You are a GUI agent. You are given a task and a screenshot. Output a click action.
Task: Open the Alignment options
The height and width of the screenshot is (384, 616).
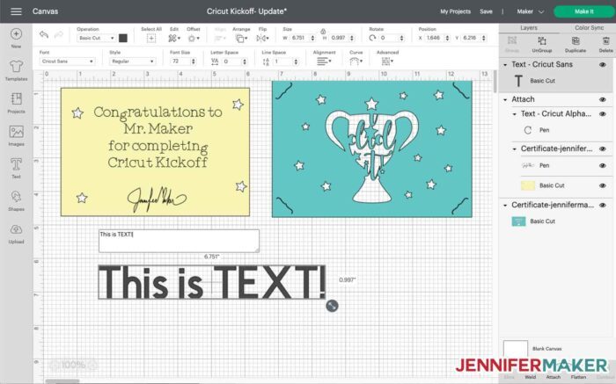(x=324, y=62)
